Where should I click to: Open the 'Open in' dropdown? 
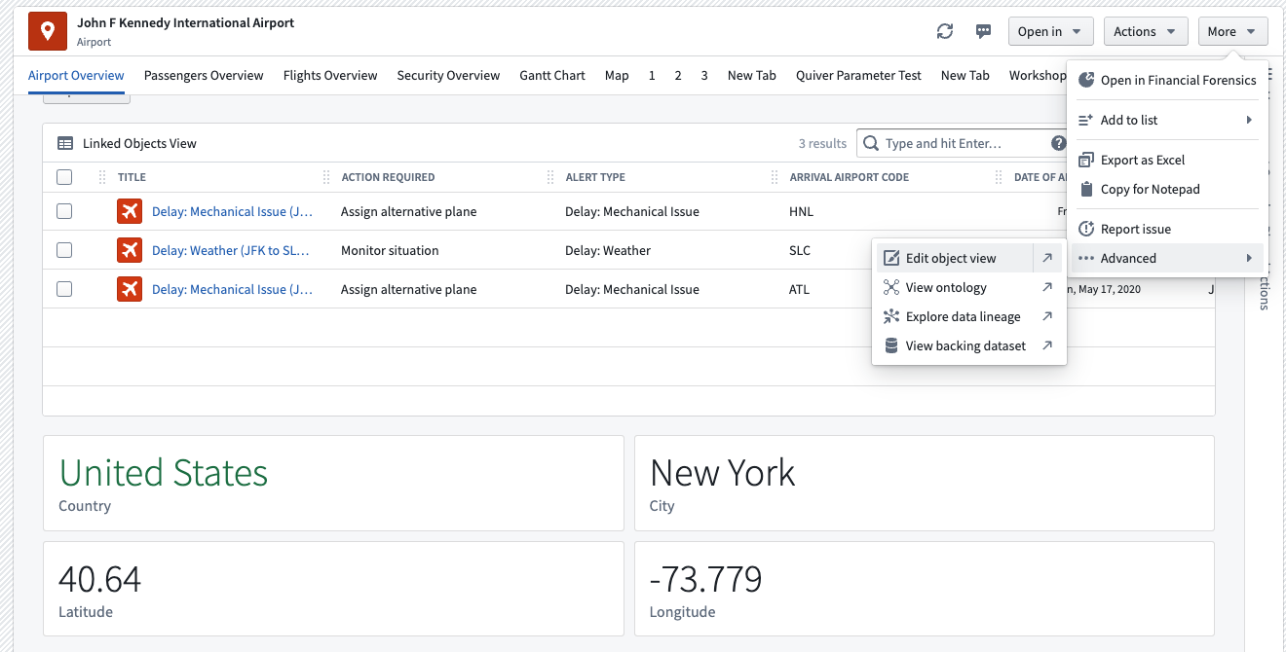(1050, 31)
